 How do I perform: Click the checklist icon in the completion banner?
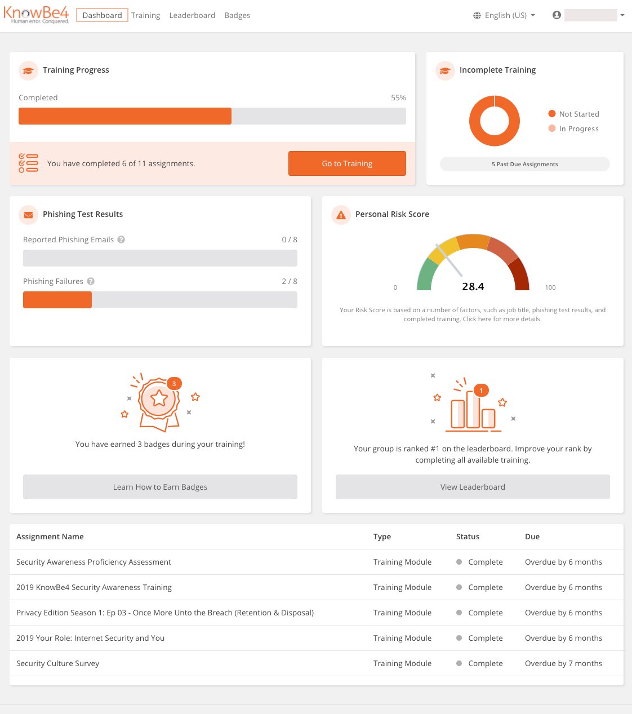(x=28, y=163)
